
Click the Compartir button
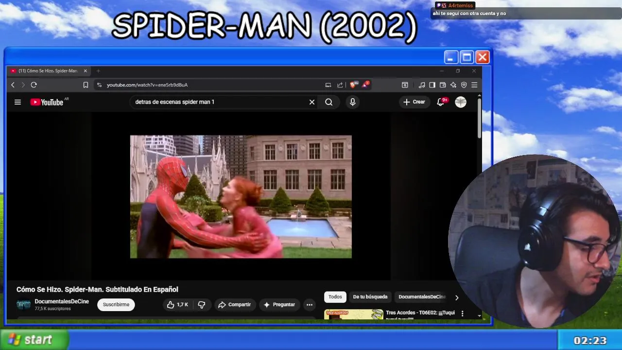234,305
